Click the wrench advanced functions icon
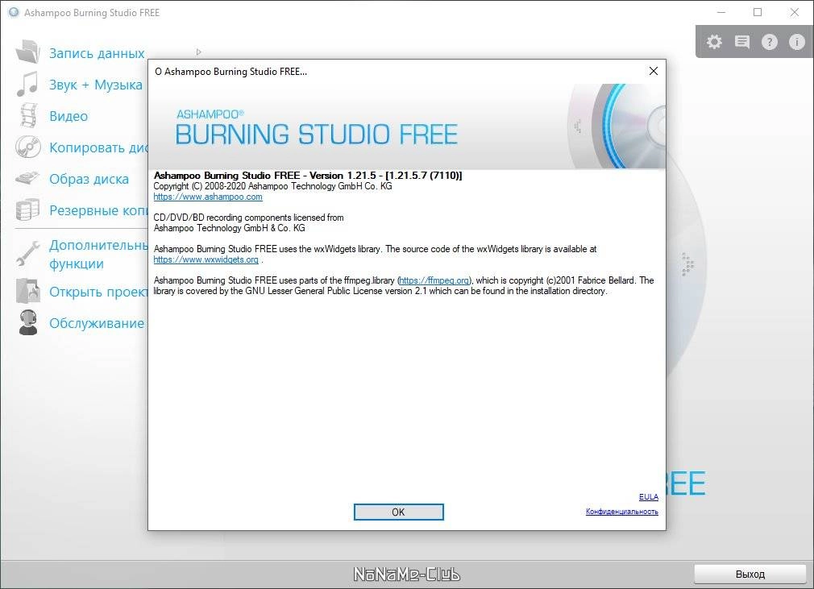 coord(28,253)
